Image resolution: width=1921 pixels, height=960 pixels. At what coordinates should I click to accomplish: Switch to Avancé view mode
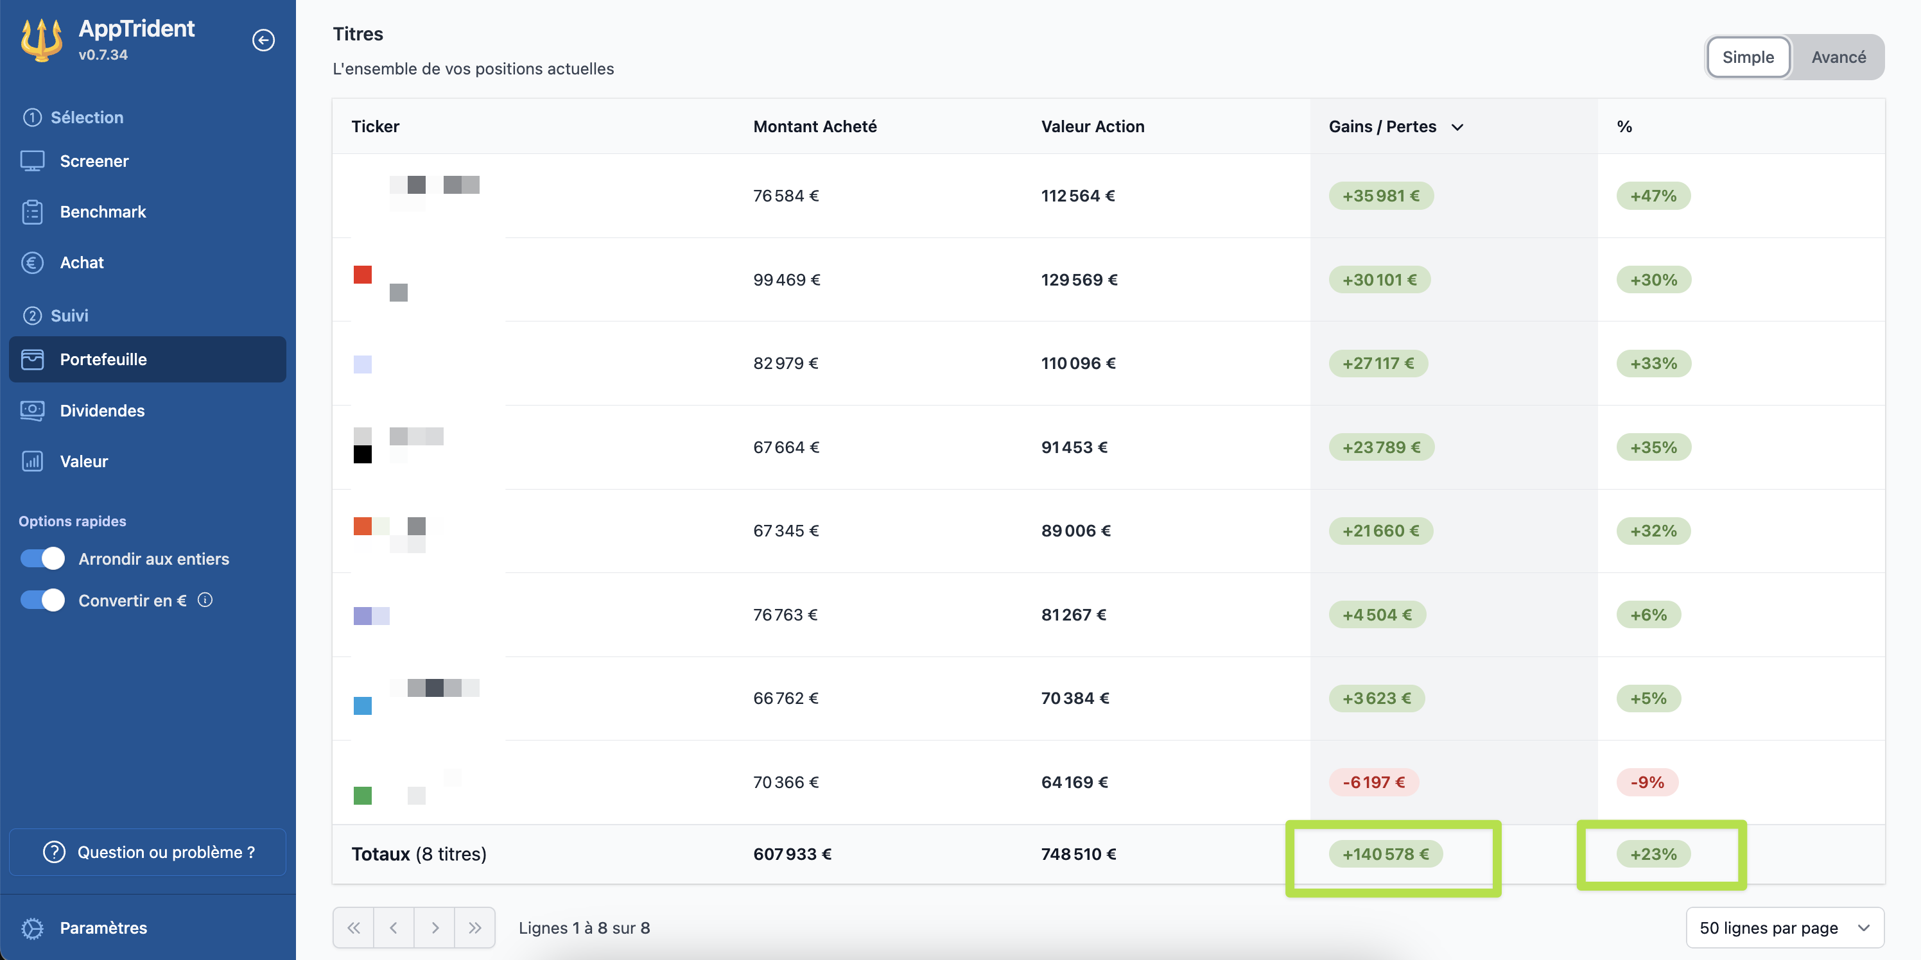(1838, 56)
